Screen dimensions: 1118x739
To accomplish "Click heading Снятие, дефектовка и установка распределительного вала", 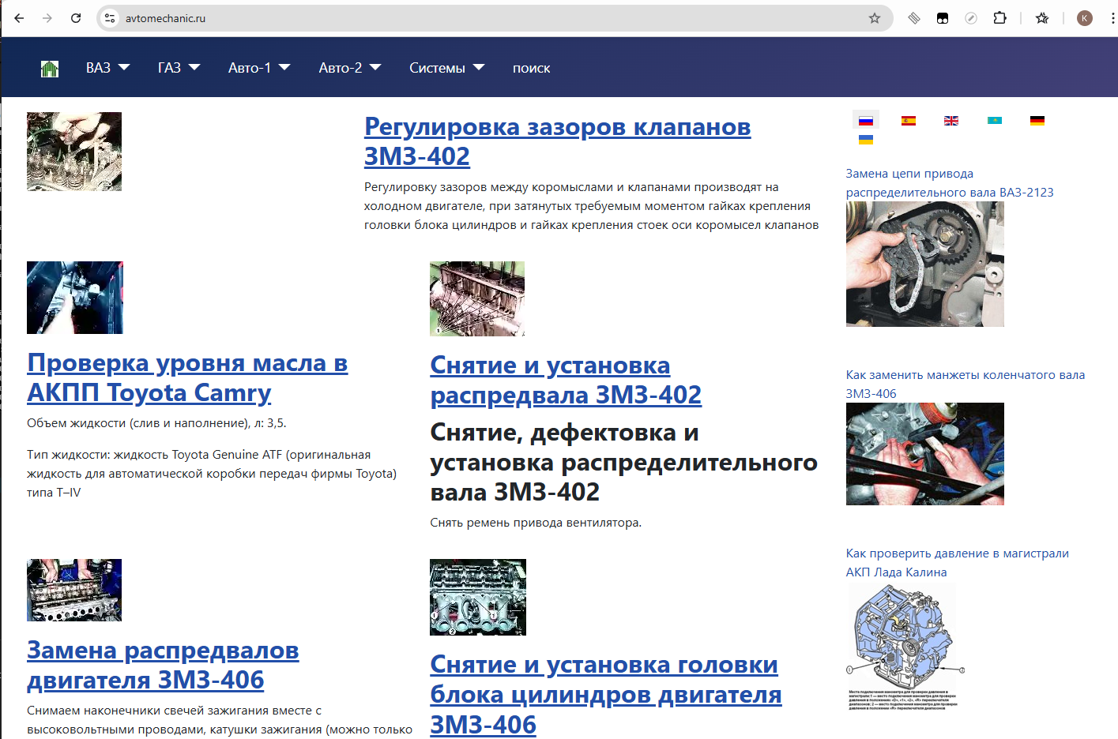I will [624, 462].
